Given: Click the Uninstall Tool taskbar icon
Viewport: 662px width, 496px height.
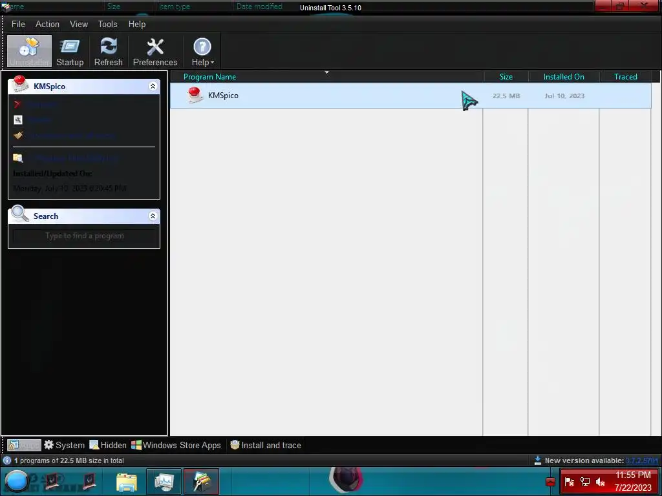Looking at the screenshot, I should click(x=202, y=482).
